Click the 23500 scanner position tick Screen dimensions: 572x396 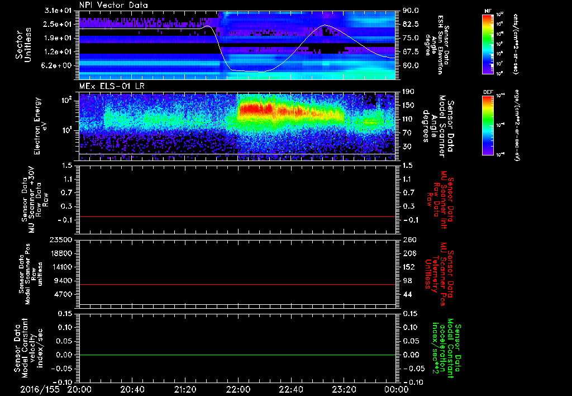[62, 239]
